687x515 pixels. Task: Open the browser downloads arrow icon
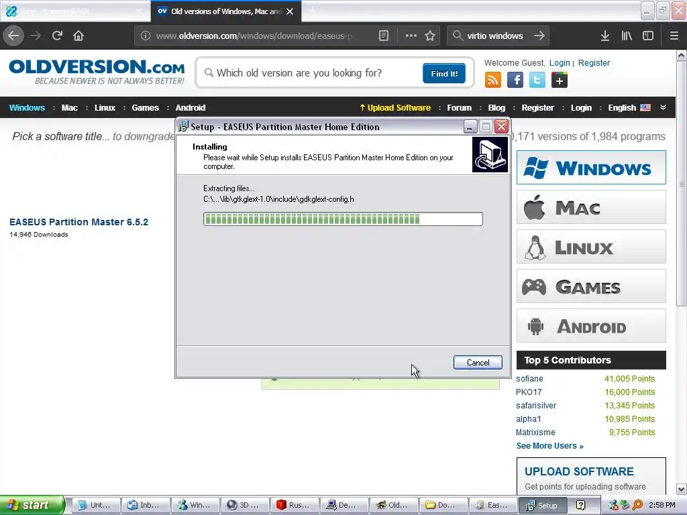[x=605, y=36]
